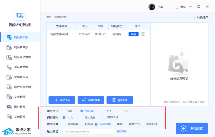Click the 文件名称 column header

coord(61,26)
